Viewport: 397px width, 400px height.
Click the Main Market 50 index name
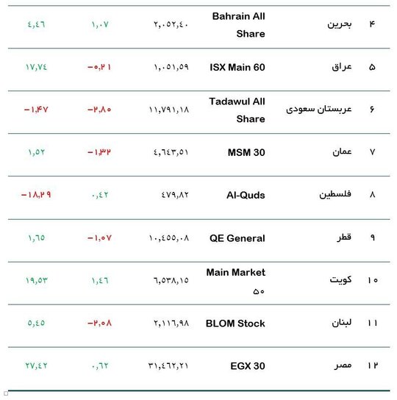pos(236,281)
